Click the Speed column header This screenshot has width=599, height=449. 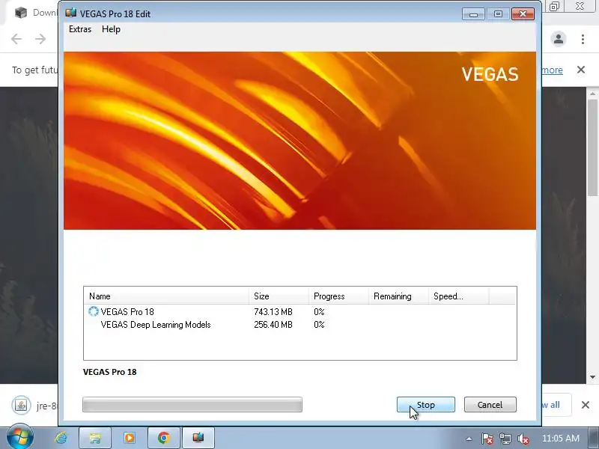[x=458, y=296]
